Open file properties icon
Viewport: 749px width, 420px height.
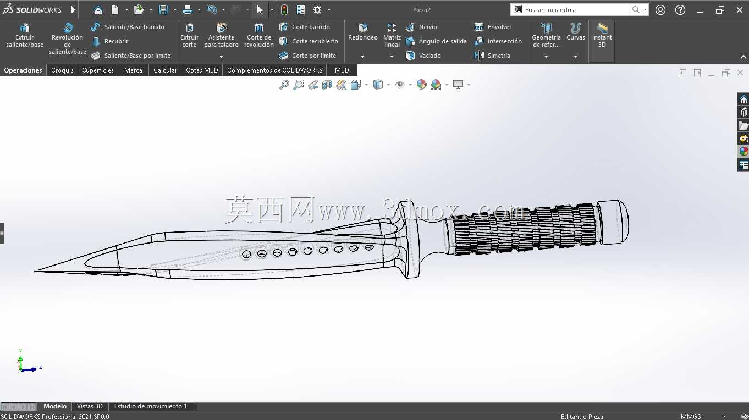(x=301, y=10)
